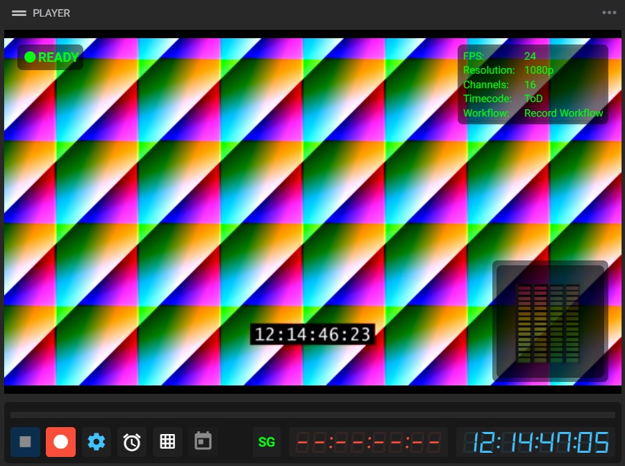
Task: Click the Timecode ToD value
Action: click(533, 99)
